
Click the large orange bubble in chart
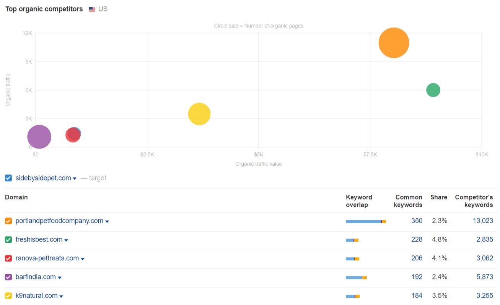(x=394, y=43)
